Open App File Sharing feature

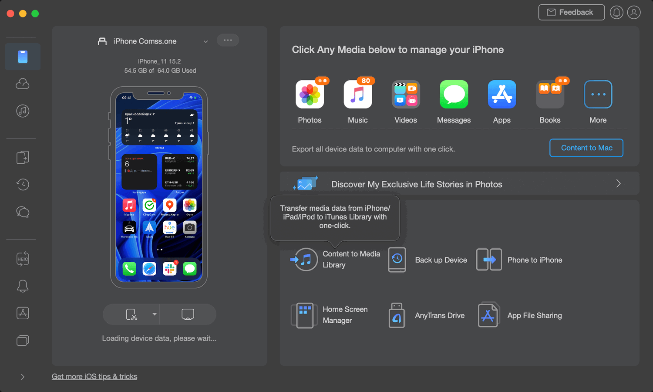(519, 315)
